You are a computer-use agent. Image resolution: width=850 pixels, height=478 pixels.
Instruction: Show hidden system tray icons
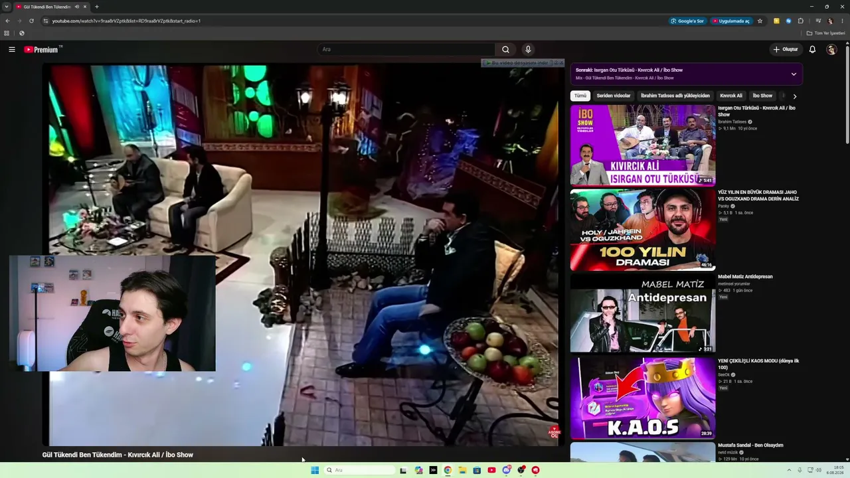tap(789, 470)
